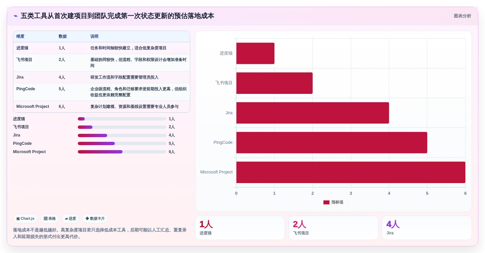The image size is (485, 253).
Task: Click the Microsoft Project chart bar
Action: point(351,172)
